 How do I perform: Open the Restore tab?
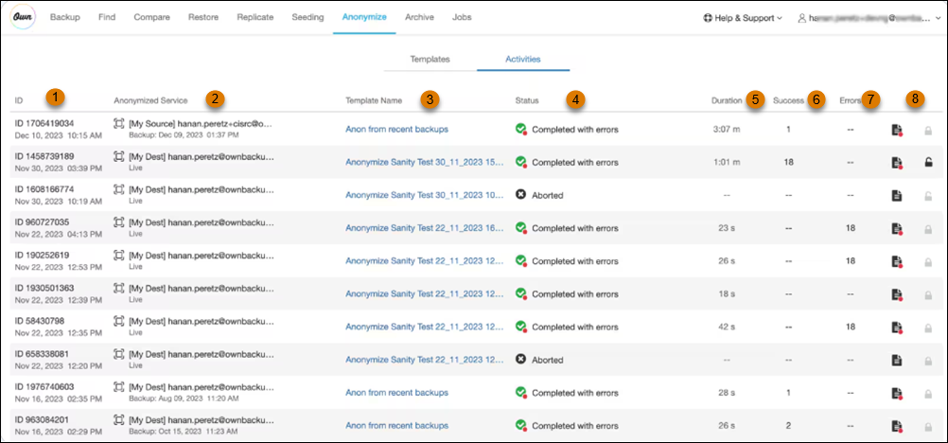click(203, 18)
